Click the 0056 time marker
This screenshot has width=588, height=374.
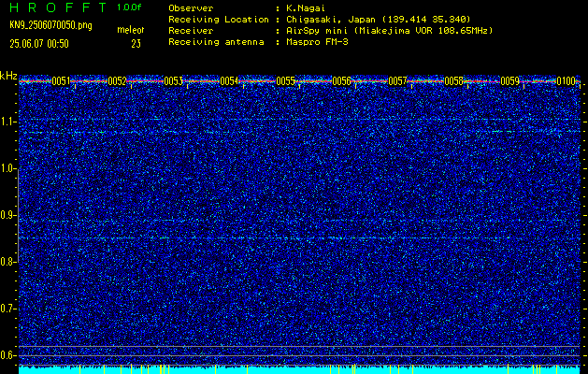click(341, 81)
